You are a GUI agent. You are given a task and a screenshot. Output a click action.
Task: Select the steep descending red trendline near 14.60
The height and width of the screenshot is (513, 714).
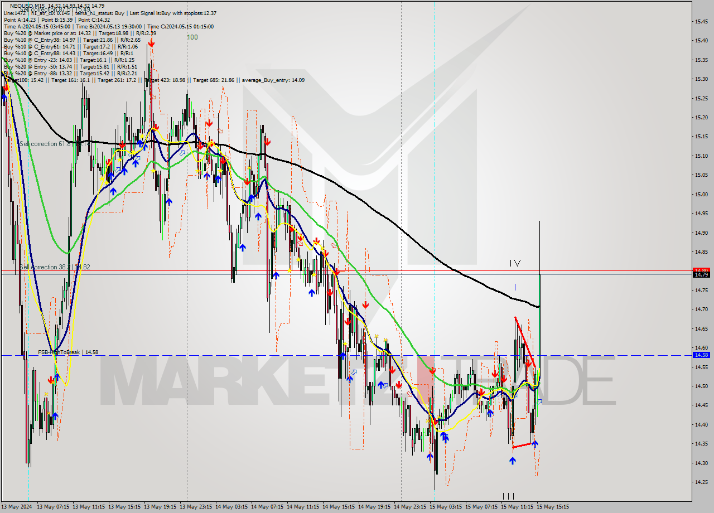(x=525, y=342)
